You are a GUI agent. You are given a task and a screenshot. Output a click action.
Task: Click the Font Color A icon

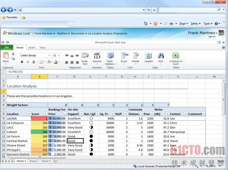tap(56, 62)
